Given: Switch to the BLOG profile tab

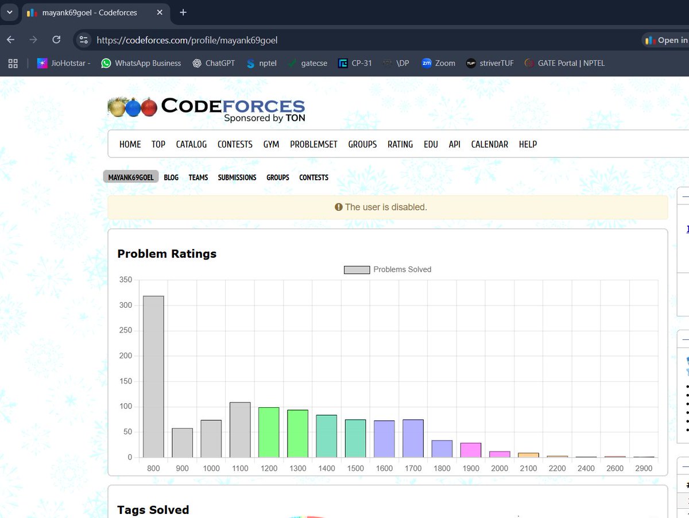Looking at the screenshot, I should click(x=171, y=177).
